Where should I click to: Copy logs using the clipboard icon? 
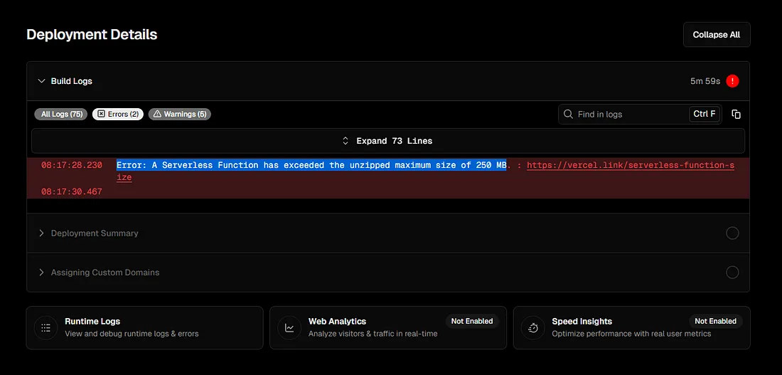pyautogui.click(x=736, y=115)
